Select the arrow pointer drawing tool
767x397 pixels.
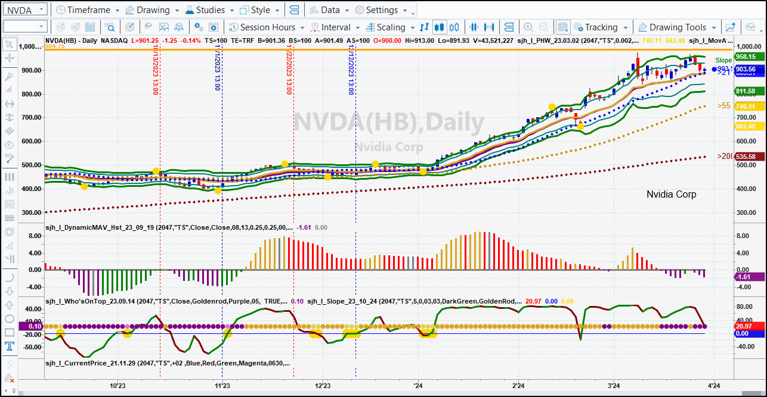click(x=10, y=45)
